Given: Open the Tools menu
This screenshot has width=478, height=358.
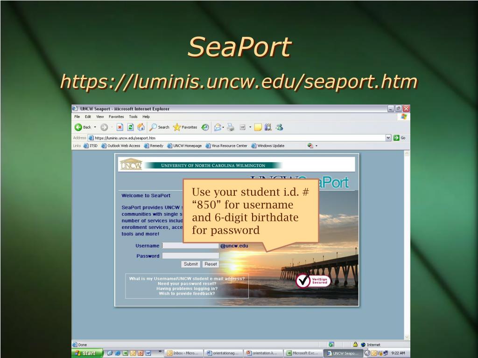Looking at the screenshot, I should point(133,117).
